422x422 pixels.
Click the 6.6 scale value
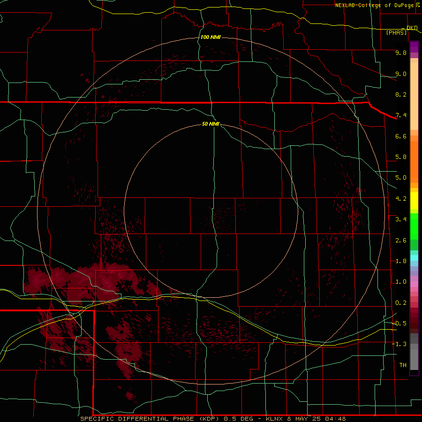point(401,136)
